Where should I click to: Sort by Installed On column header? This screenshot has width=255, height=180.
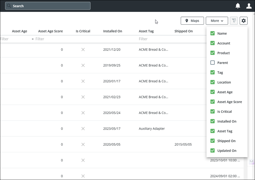tap(113, 31)
